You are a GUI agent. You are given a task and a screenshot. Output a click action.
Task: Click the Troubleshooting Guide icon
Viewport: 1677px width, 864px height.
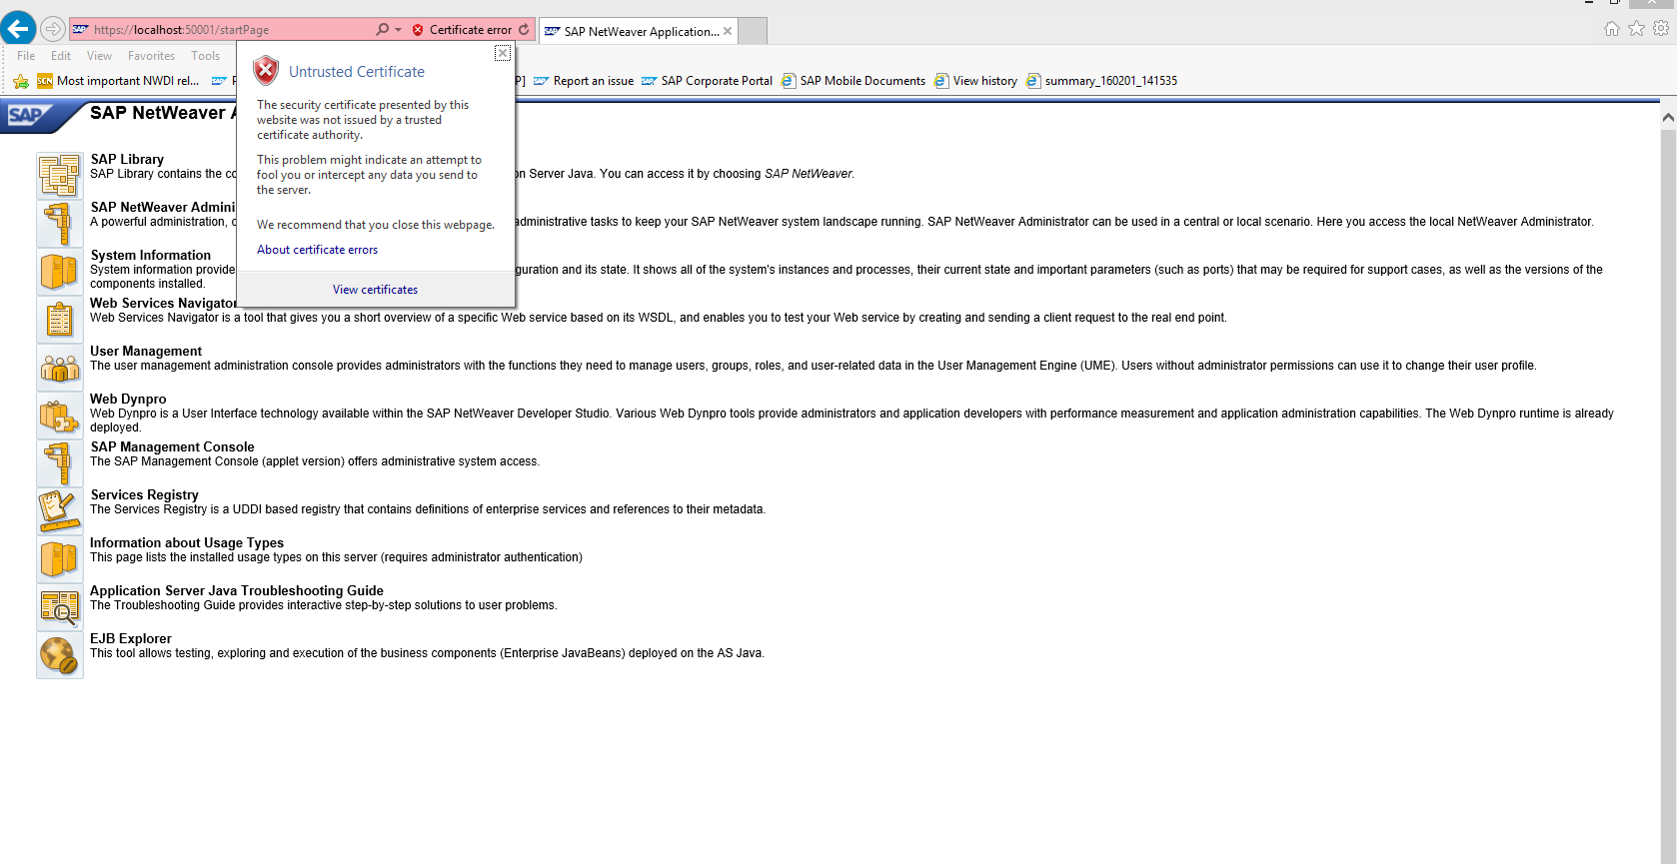pos(60,606)
